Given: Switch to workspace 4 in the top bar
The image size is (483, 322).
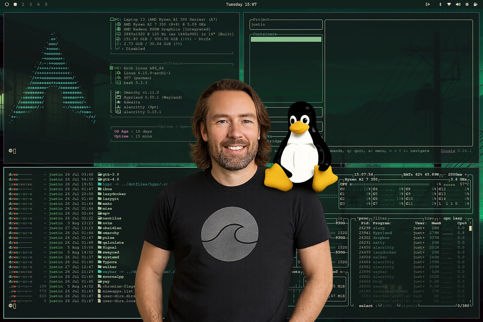Looking at the screenshot, I should 38,4.
